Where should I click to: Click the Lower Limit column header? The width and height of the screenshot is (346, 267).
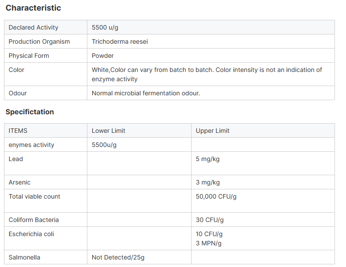[x=109, y=131]
